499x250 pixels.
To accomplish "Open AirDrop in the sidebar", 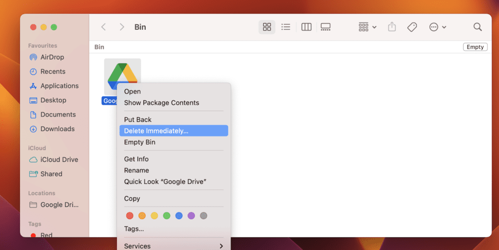I will tap(52, 57).
